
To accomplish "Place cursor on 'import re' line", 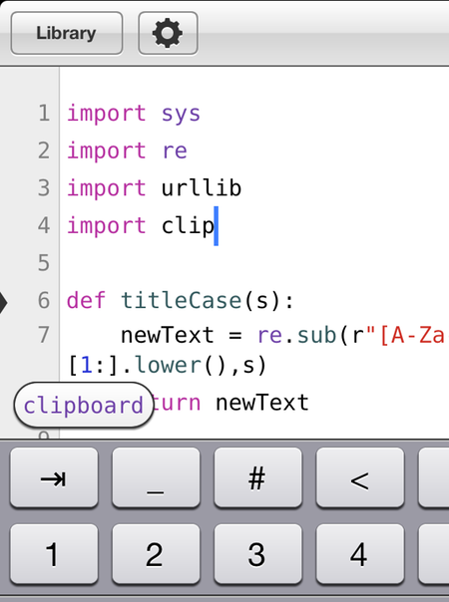I will [x=128, y=150].
